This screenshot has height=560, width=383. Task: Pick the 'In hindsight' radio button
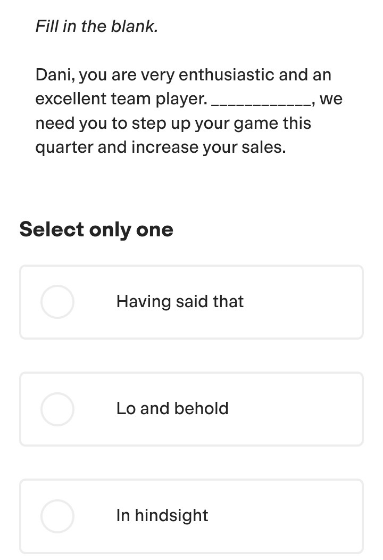tap(57, 516)
